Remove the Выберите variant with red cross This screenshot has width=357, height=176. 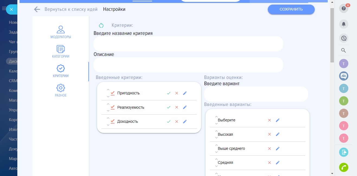point(269,120)
